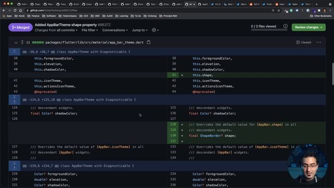Click the page vertical scrollbar
Screen dimensions: 334x188
pyautogui.click(x=333, y=74)
